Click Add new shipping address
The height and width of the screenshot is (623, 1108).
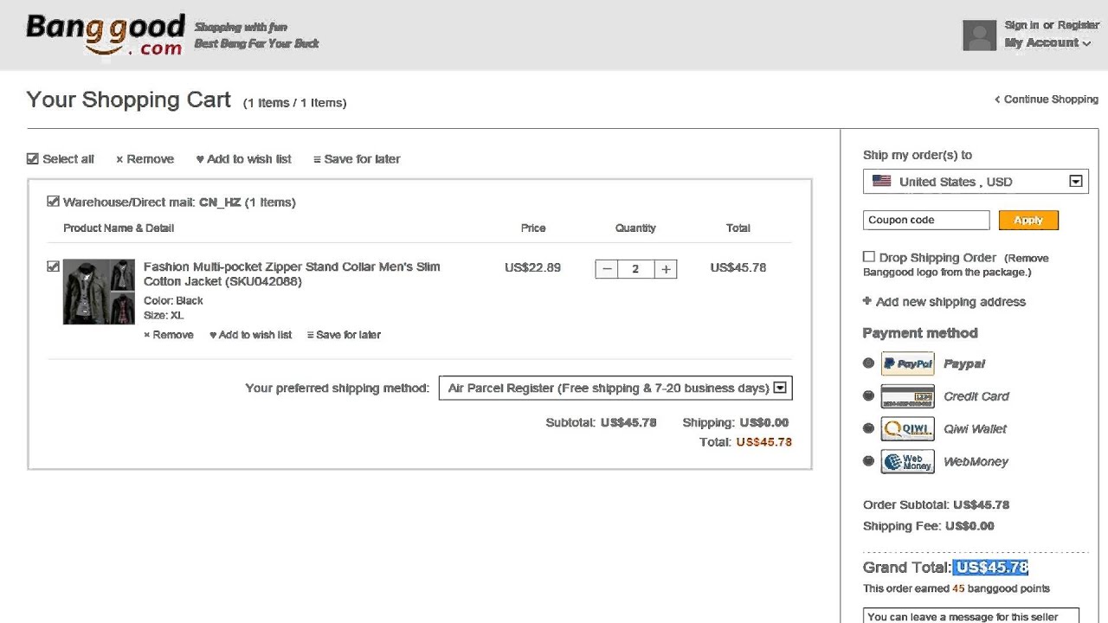click(944, 302)
